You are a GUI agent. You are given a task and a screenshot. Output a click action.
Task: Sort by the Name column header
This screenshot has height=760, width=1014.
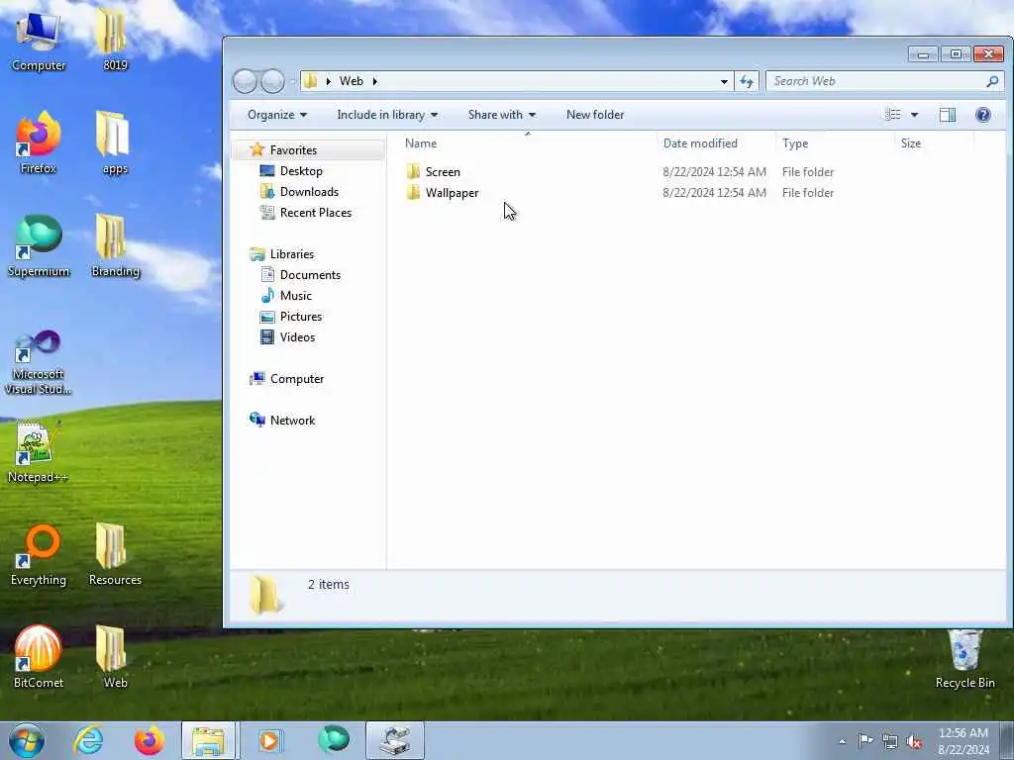(x=528, y=142)
